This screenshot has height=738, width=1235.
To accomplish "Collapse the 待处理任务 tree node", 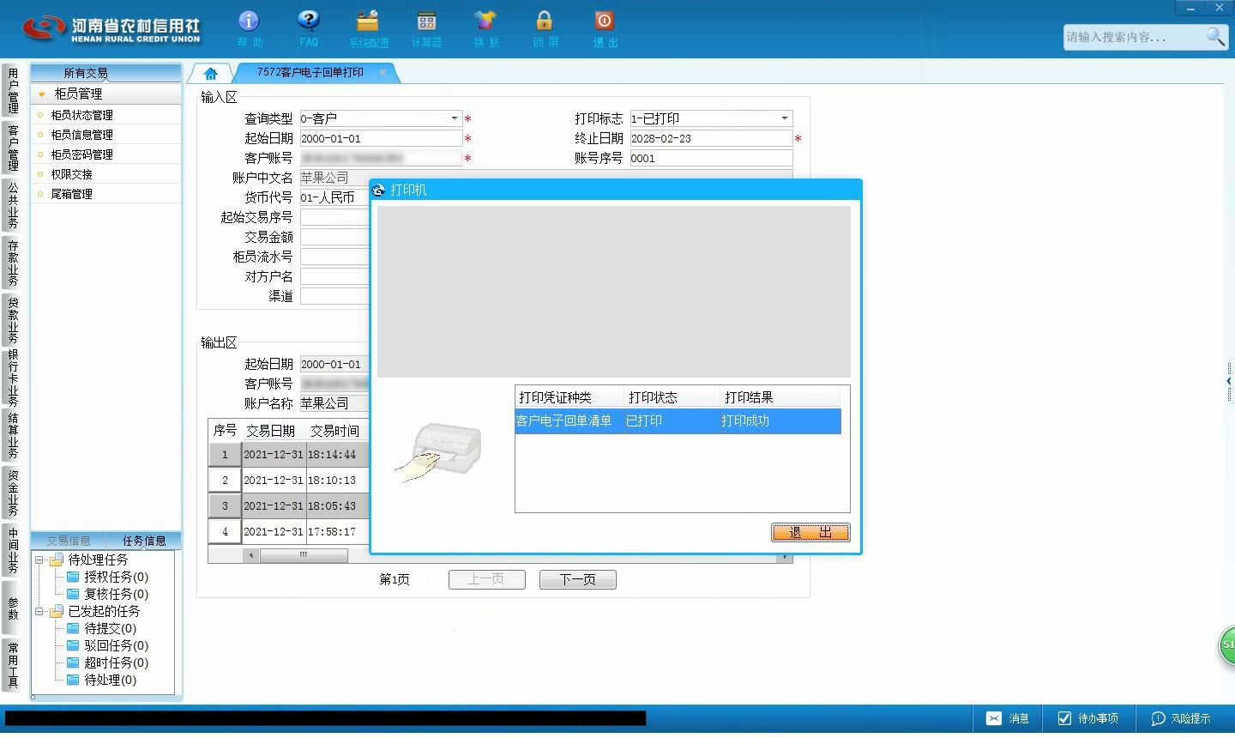I will pos(39,560).
